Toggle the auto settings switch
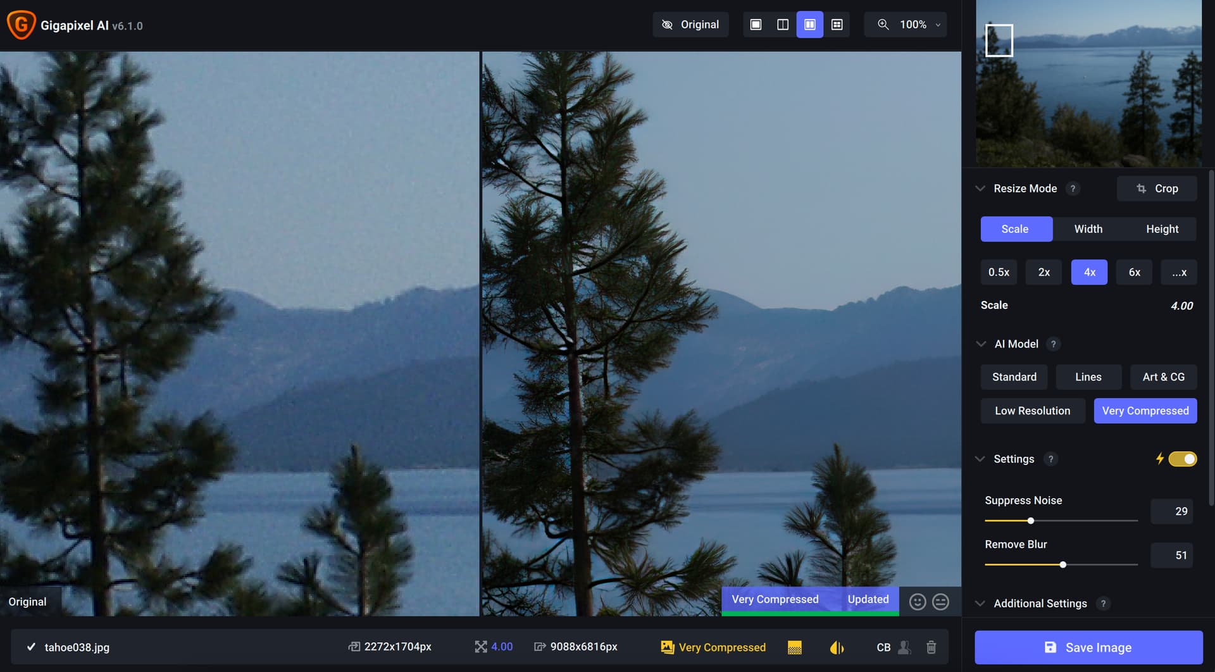The image size is (1215, 672). point(1181,459)
